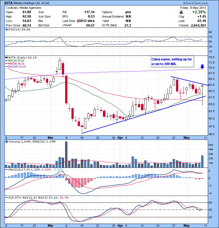The image size is (219, 228).
Task: Click the Last value 62.19 in header
Action: [201, 21]
